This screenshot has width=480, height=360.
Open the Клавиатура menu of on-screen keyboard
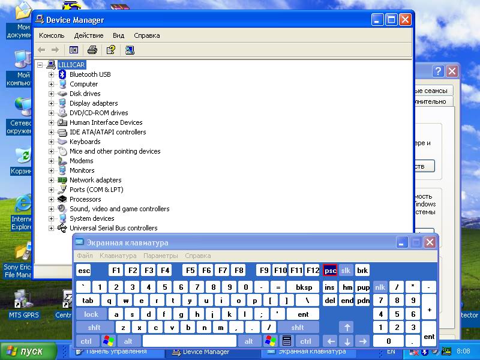118,256
